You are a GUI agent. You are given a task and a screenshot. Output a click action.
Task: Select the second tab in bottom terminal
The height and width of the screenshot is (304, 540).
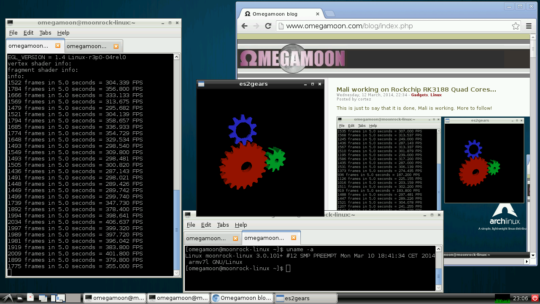[x=271, y=238]
